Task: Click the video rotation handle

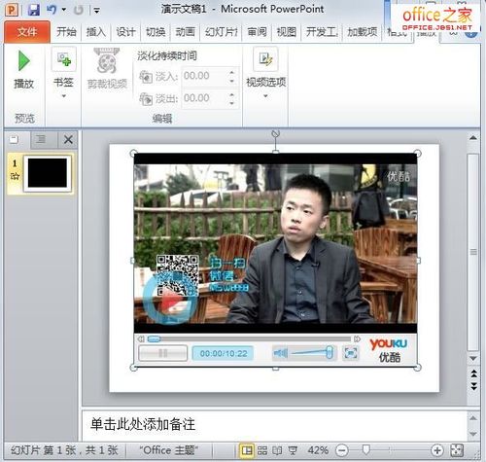Action: [275, 133]
